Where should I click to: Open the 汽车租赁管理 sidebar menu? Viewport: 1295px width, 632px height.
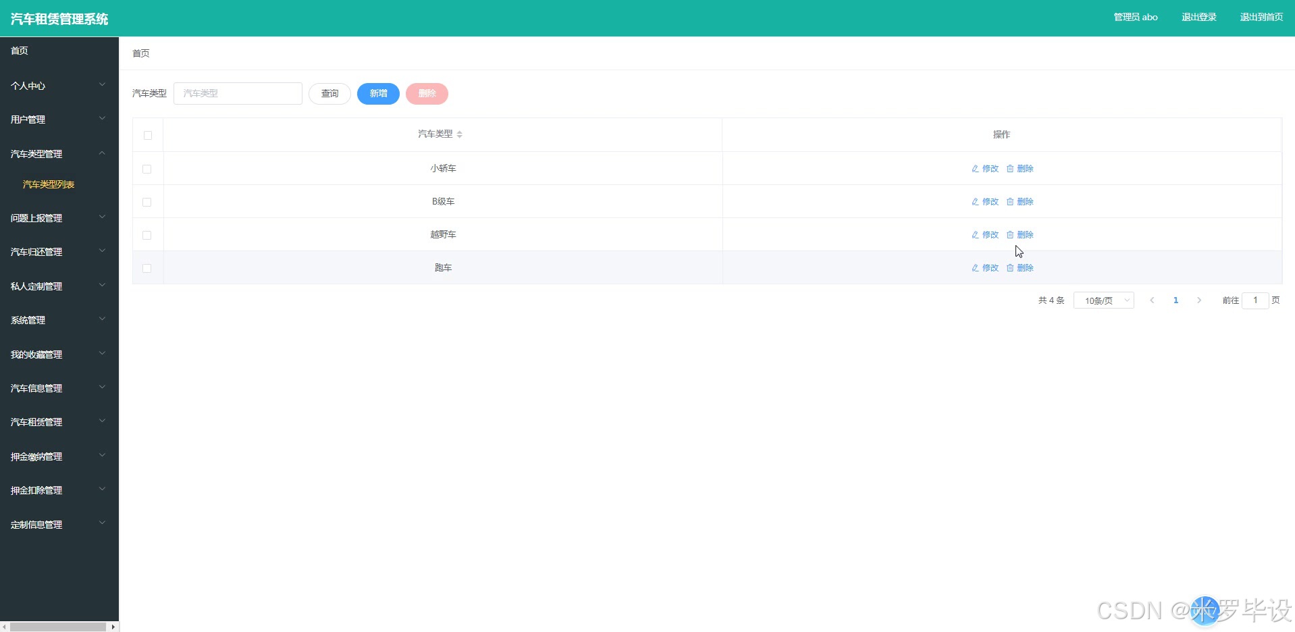coord(59,422)
